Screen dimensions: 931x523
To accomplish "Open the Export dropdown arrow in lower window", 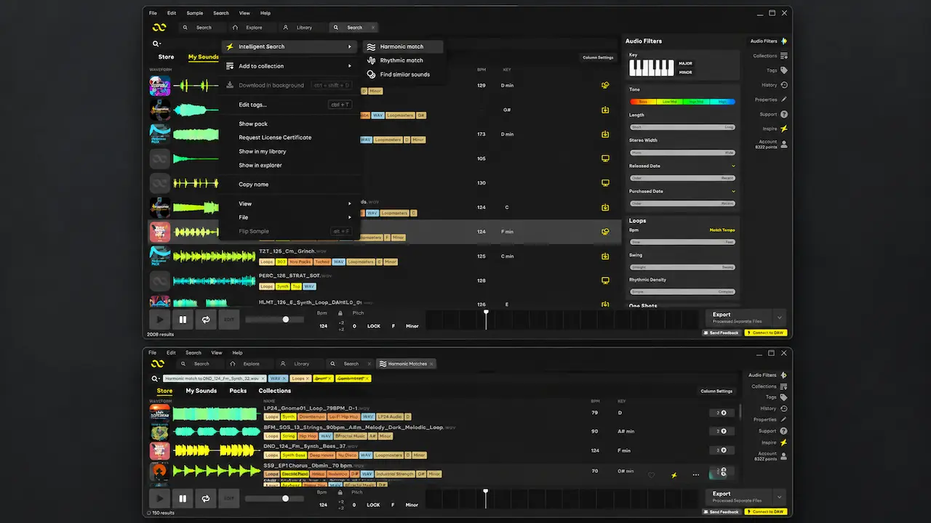I will click(780, 497).
